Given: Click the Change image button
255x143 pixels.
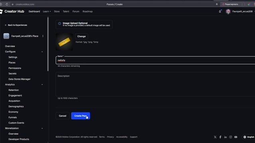Looking at the screenshot, I should click(x=81, y=36).
